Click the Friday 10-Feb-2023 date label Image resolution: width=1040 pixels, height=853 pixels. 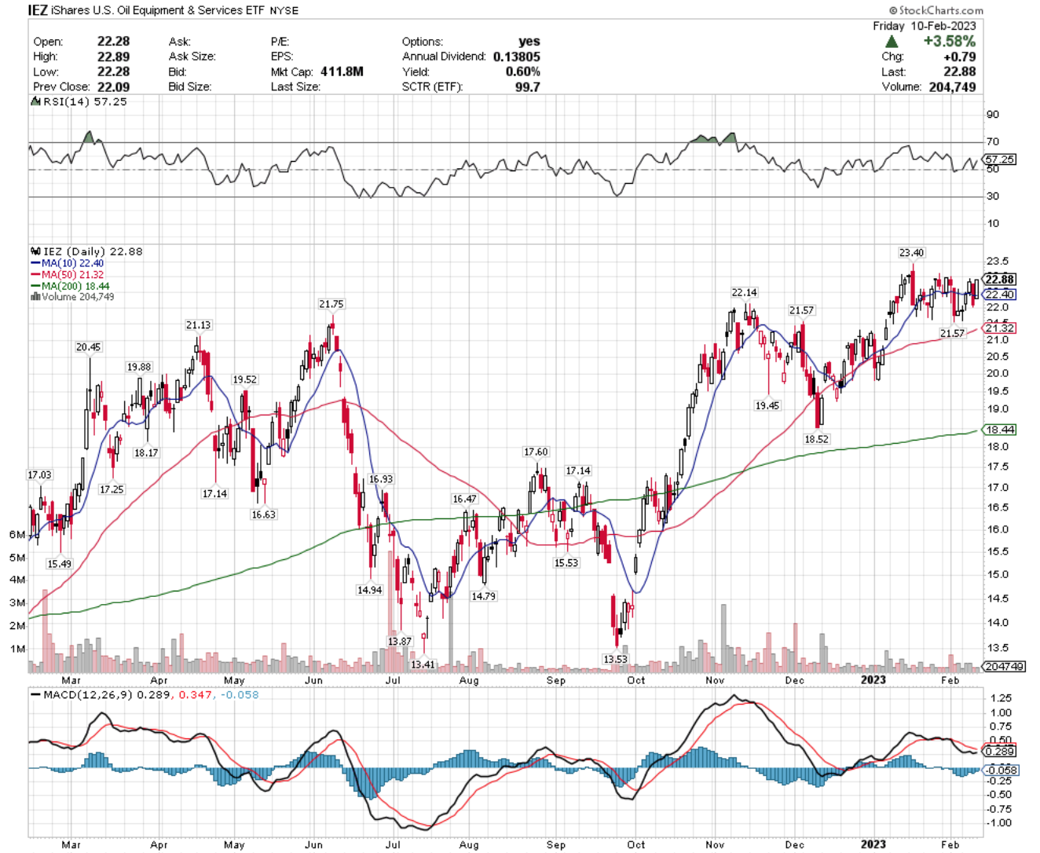pos(925,26)
